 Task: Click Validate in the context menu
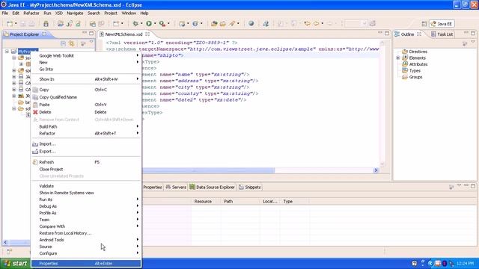86,186
